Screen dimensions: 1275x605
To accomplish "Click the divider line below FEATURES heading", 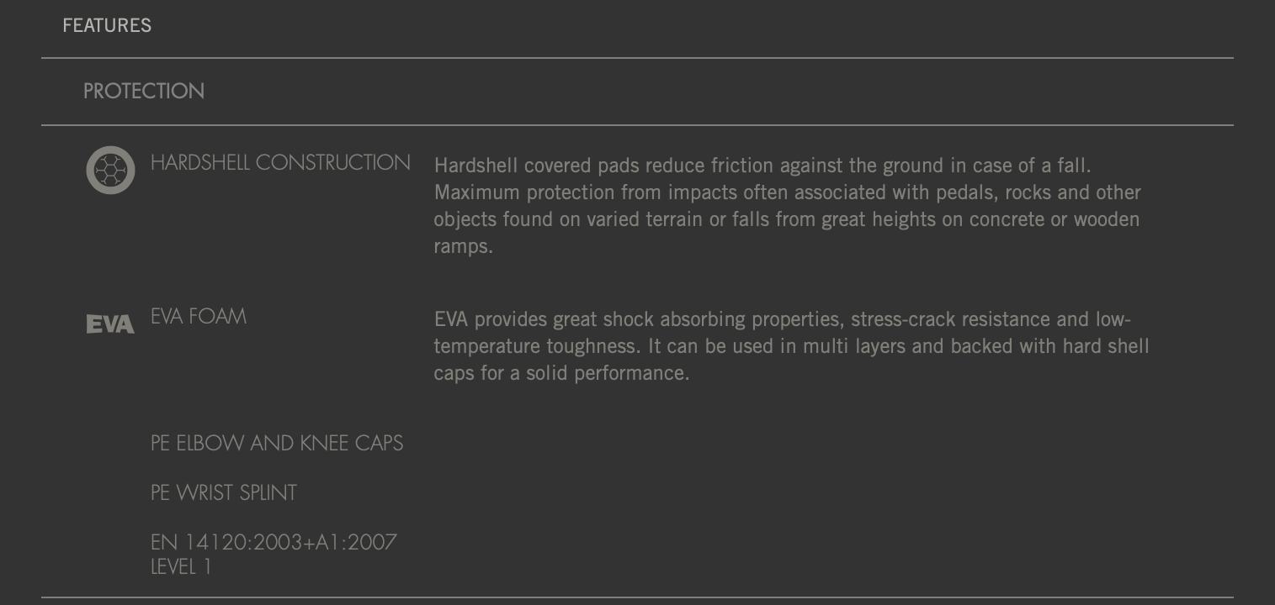I will (x=637, y=58).
